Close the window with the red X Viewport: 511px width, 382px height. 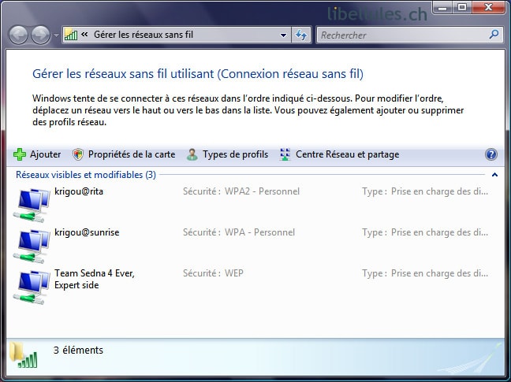coord(488,7)
